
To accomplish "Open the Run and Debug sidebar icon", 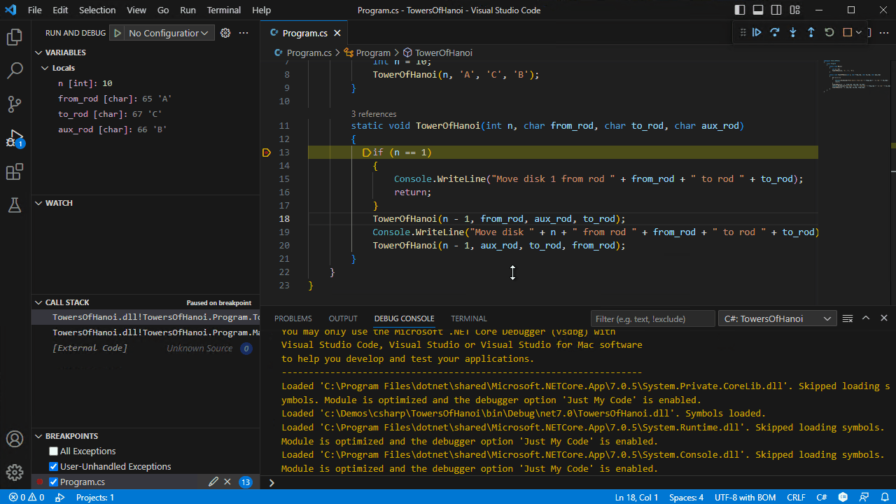I will click(x=14, y=137).
